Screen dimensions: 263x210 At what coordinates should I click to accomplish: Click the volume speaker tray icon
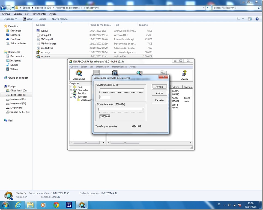[x=229, y=205]
